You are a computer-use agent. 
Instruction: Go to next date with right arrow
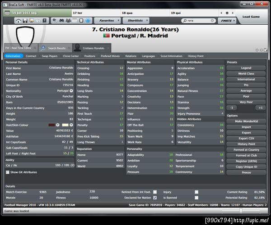coord(233,13)
